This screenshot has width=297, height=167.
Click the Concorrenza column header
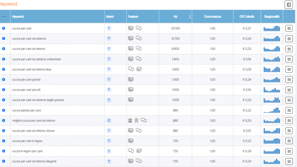click(212, 17)
